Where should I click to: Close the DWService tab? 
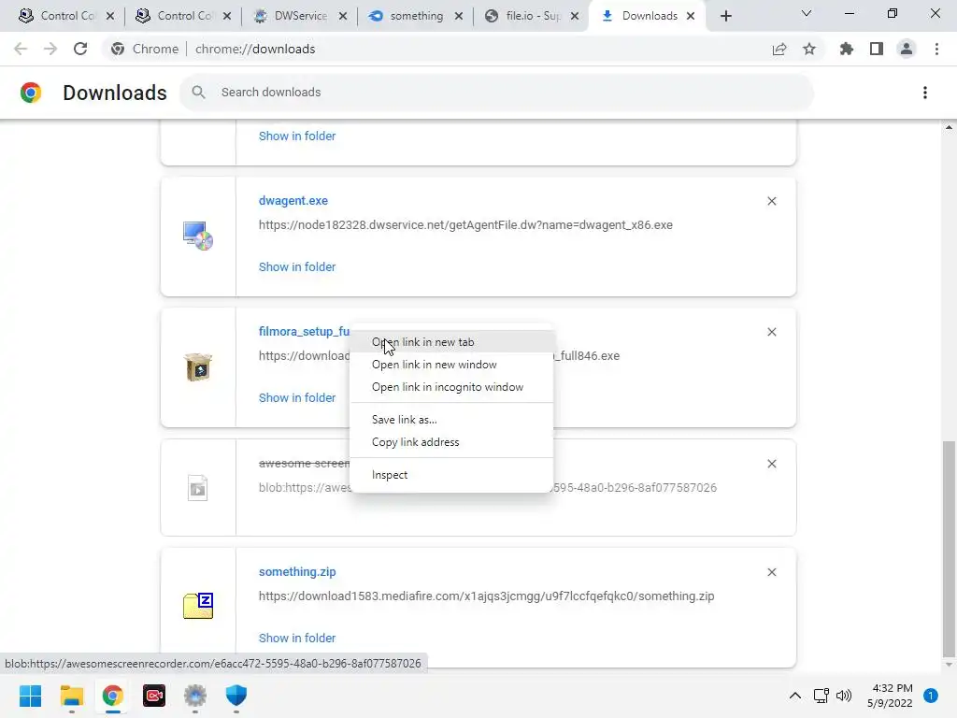tap(343, 16)
